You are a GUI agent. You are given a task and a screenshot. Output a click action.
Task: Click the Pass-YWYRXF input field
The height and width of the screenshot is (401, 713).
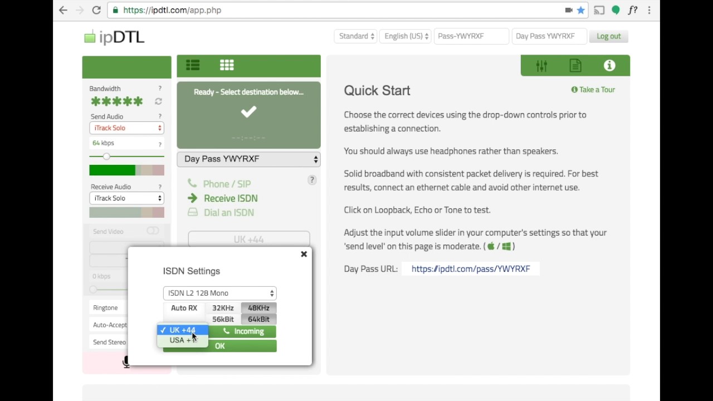point(471,36)
